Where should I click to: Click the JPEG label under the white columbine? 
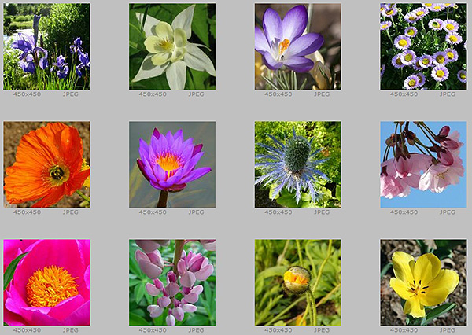click(x=196, y=94)
